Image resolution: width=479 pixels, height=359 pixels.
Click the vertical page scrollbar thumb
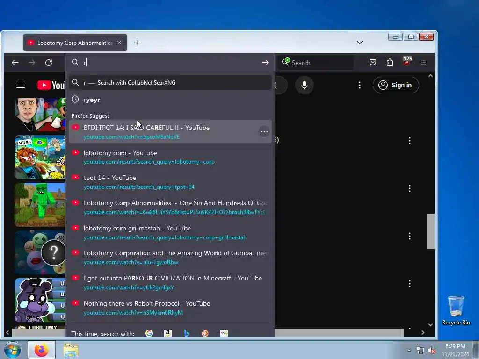pyautogui.click(x=430, y=231)
